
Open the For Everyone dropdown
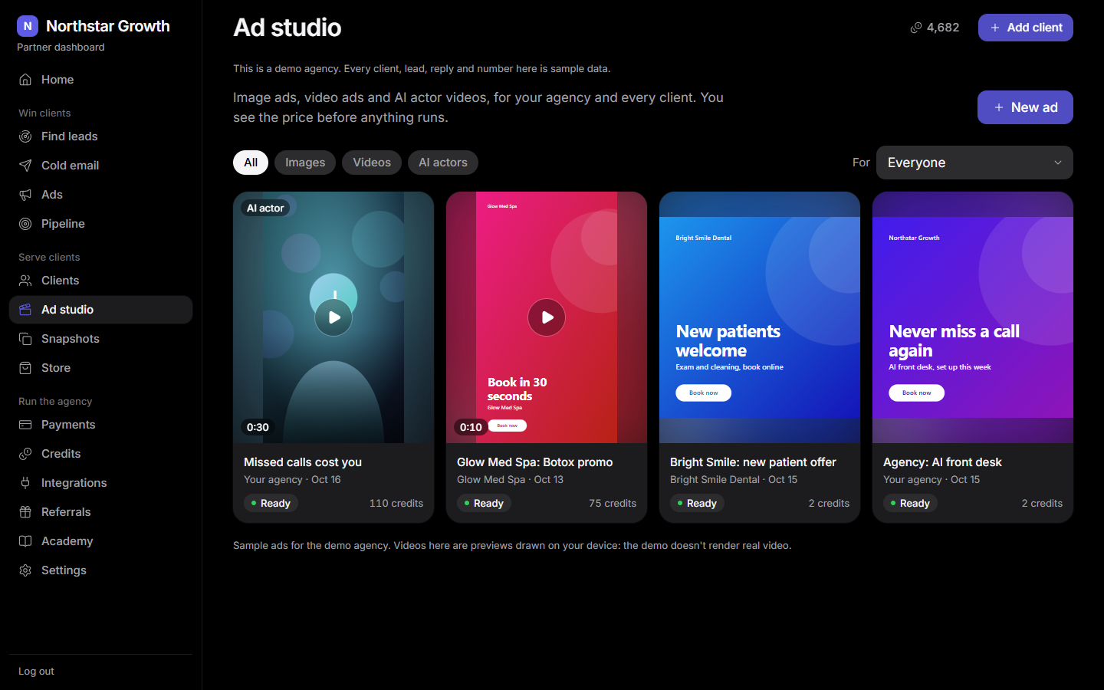(x=974, y=163)
